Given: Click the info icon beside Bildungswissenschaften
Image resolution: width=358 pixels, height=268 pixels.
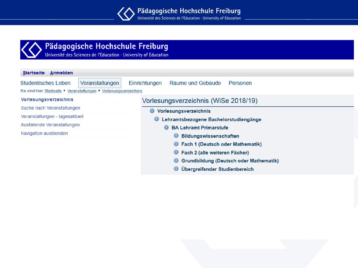Looking at the screenshot, I should [x=176, y=136].
